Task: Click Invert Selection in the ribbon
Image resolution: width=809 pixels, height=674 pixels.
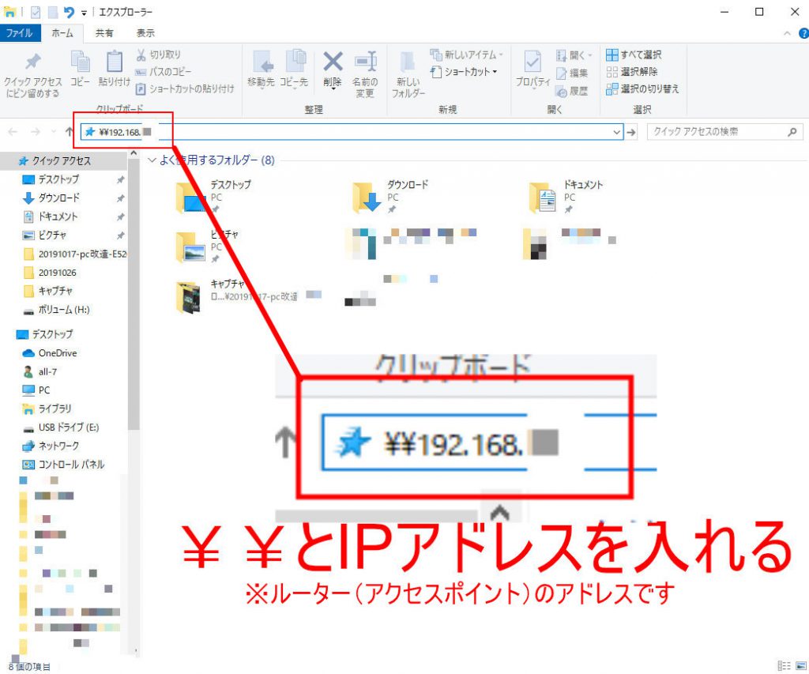Action: tap(642, 88)
